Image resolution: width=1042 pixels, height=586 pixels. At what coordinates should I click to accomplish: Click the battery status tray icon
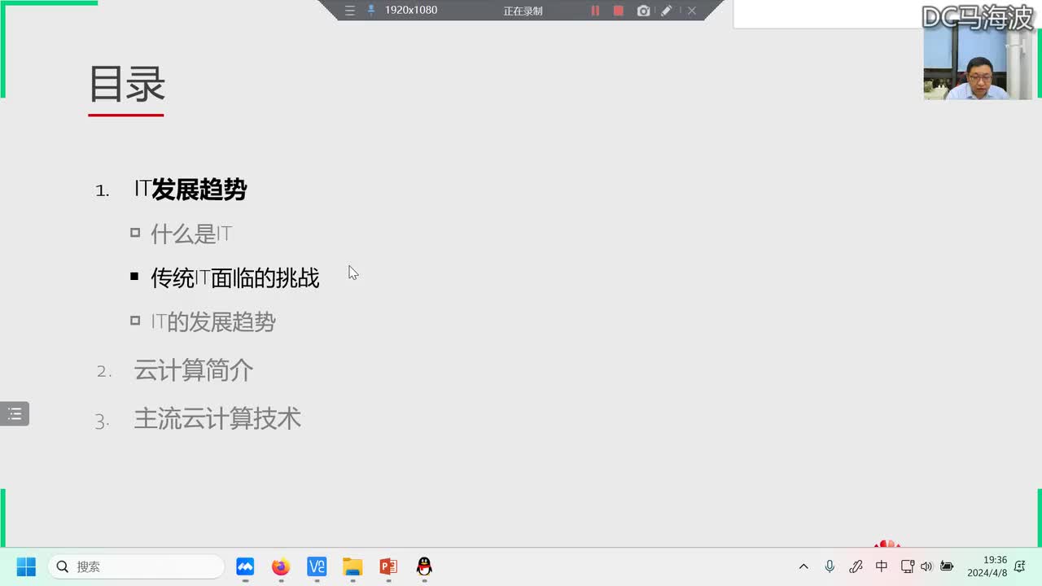pyautogui.click(x=946, y=566)
